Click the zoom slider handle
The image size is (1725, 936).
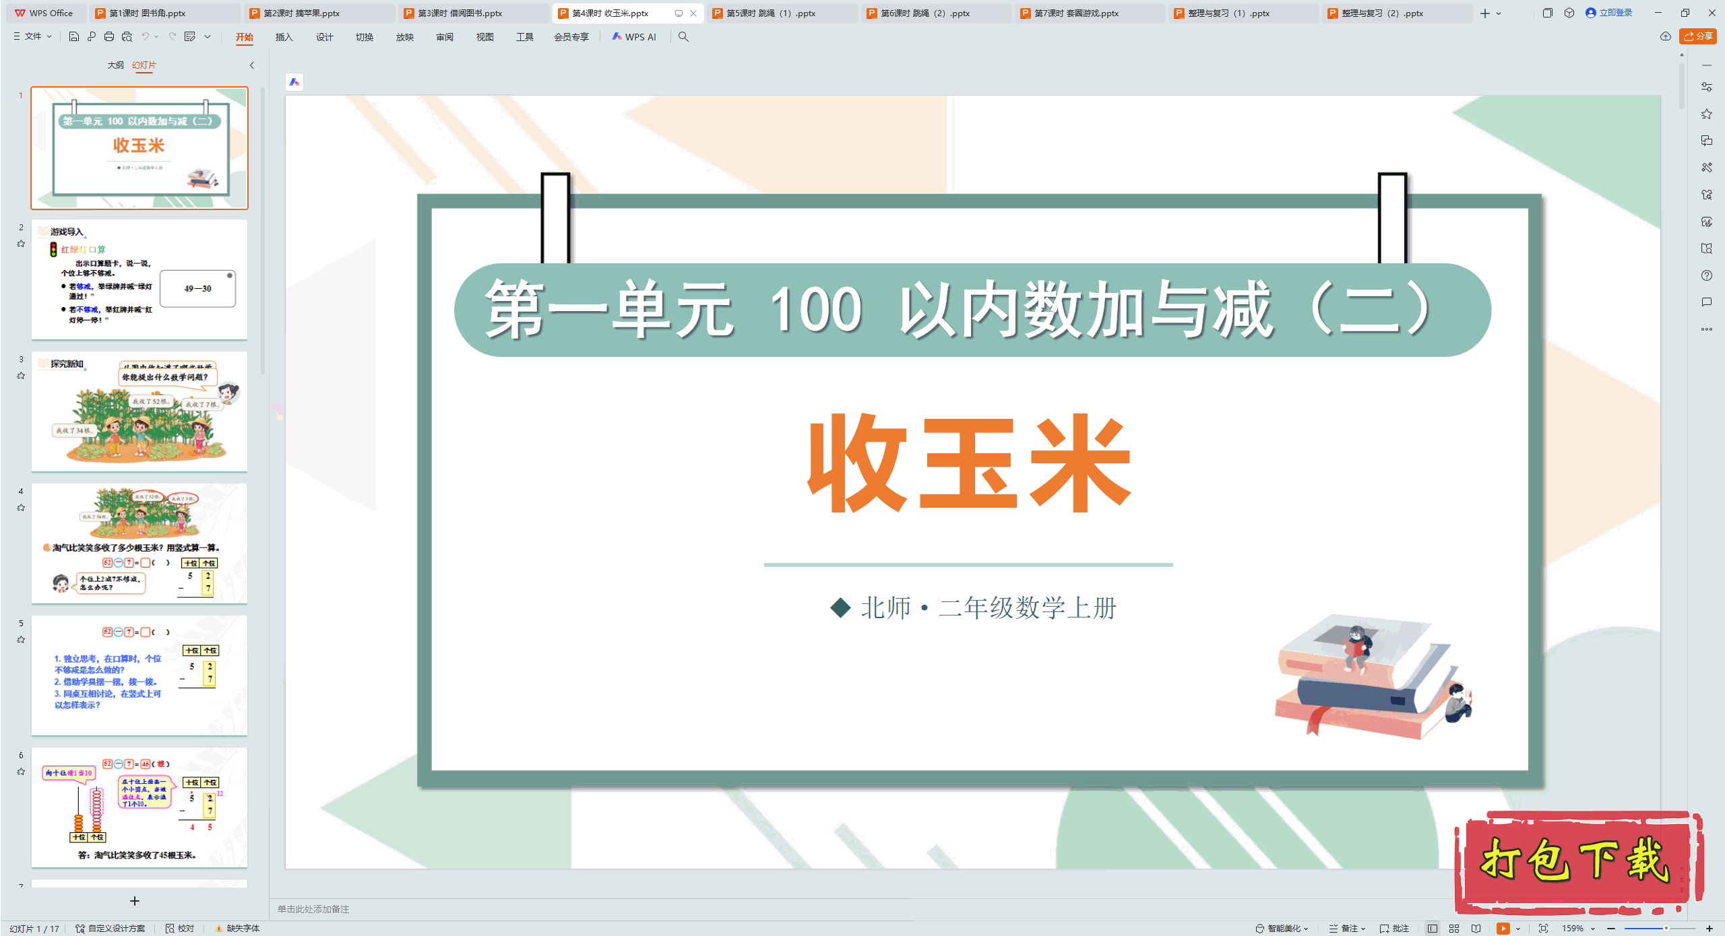pos(1666,928)
